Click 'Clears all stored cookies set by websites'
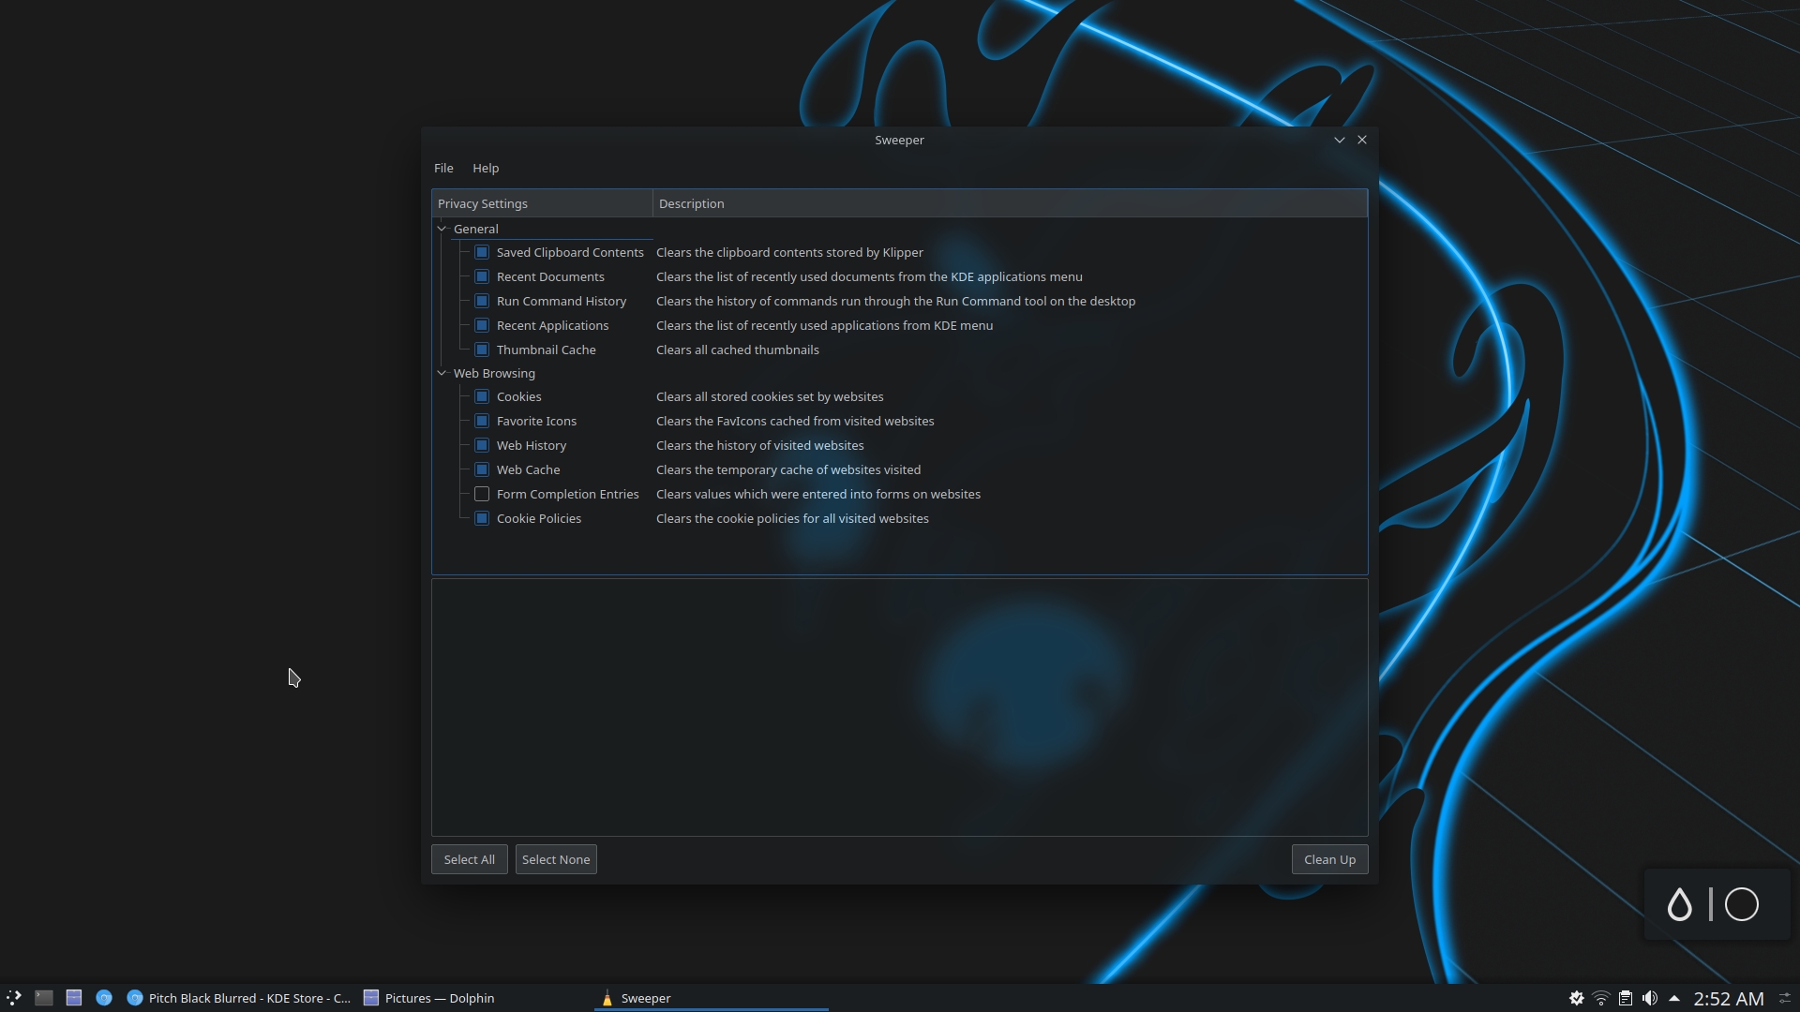 coord(770,396)
